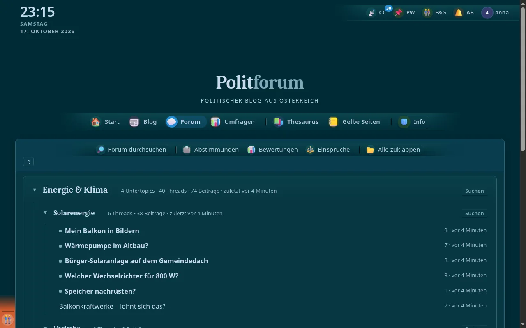
Task: Click the Thesaurus books icon
Action: pos(278,122)
